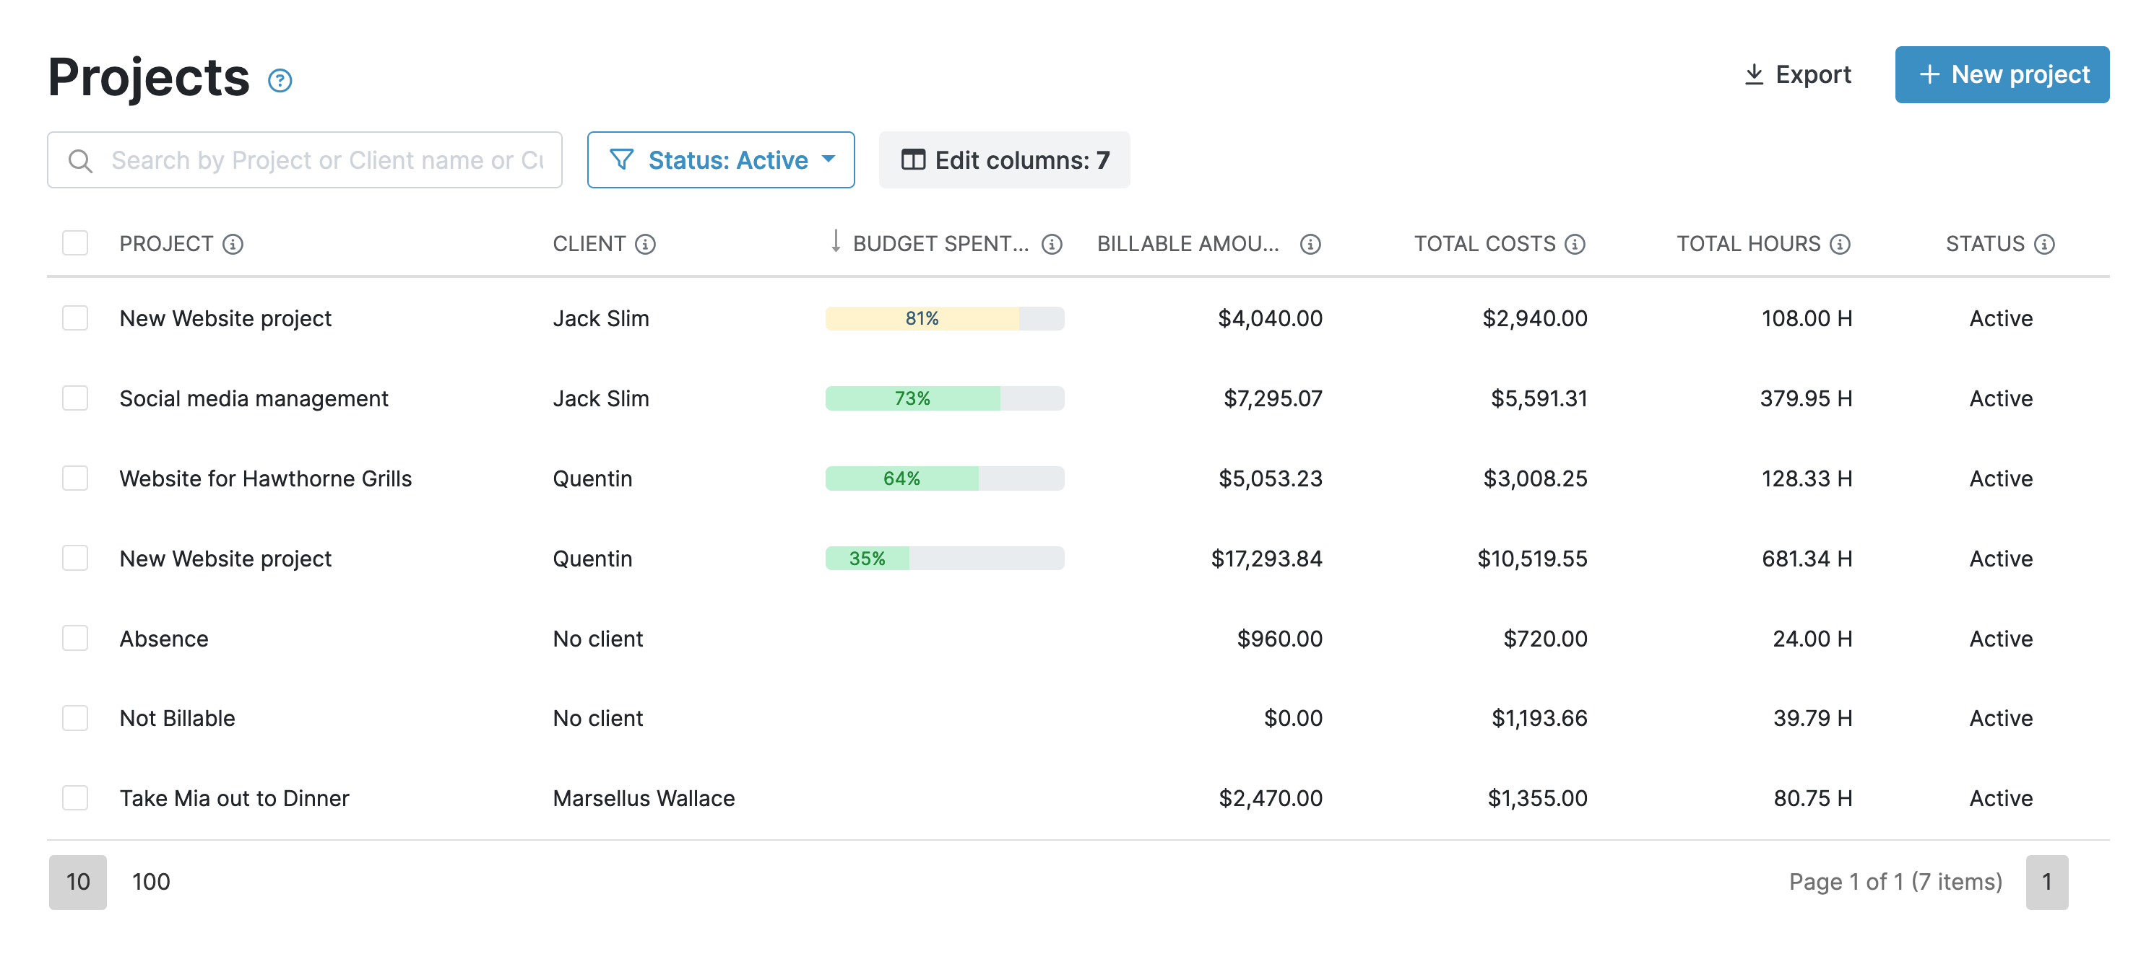Focus the project search input field
Image resolution: width=2154 pixels, height=954 pixels.
click(326, 159)
